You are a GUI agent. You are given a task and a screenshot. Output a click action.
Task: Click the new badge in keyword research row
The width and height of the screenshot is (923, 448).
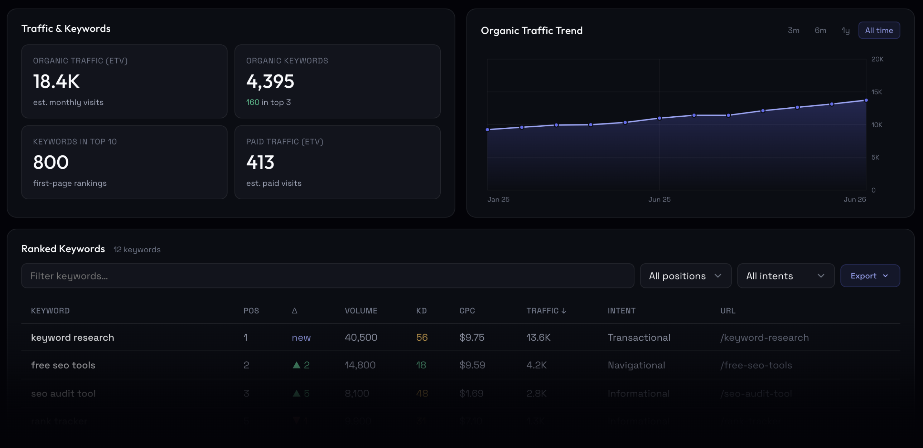point(301,337)
